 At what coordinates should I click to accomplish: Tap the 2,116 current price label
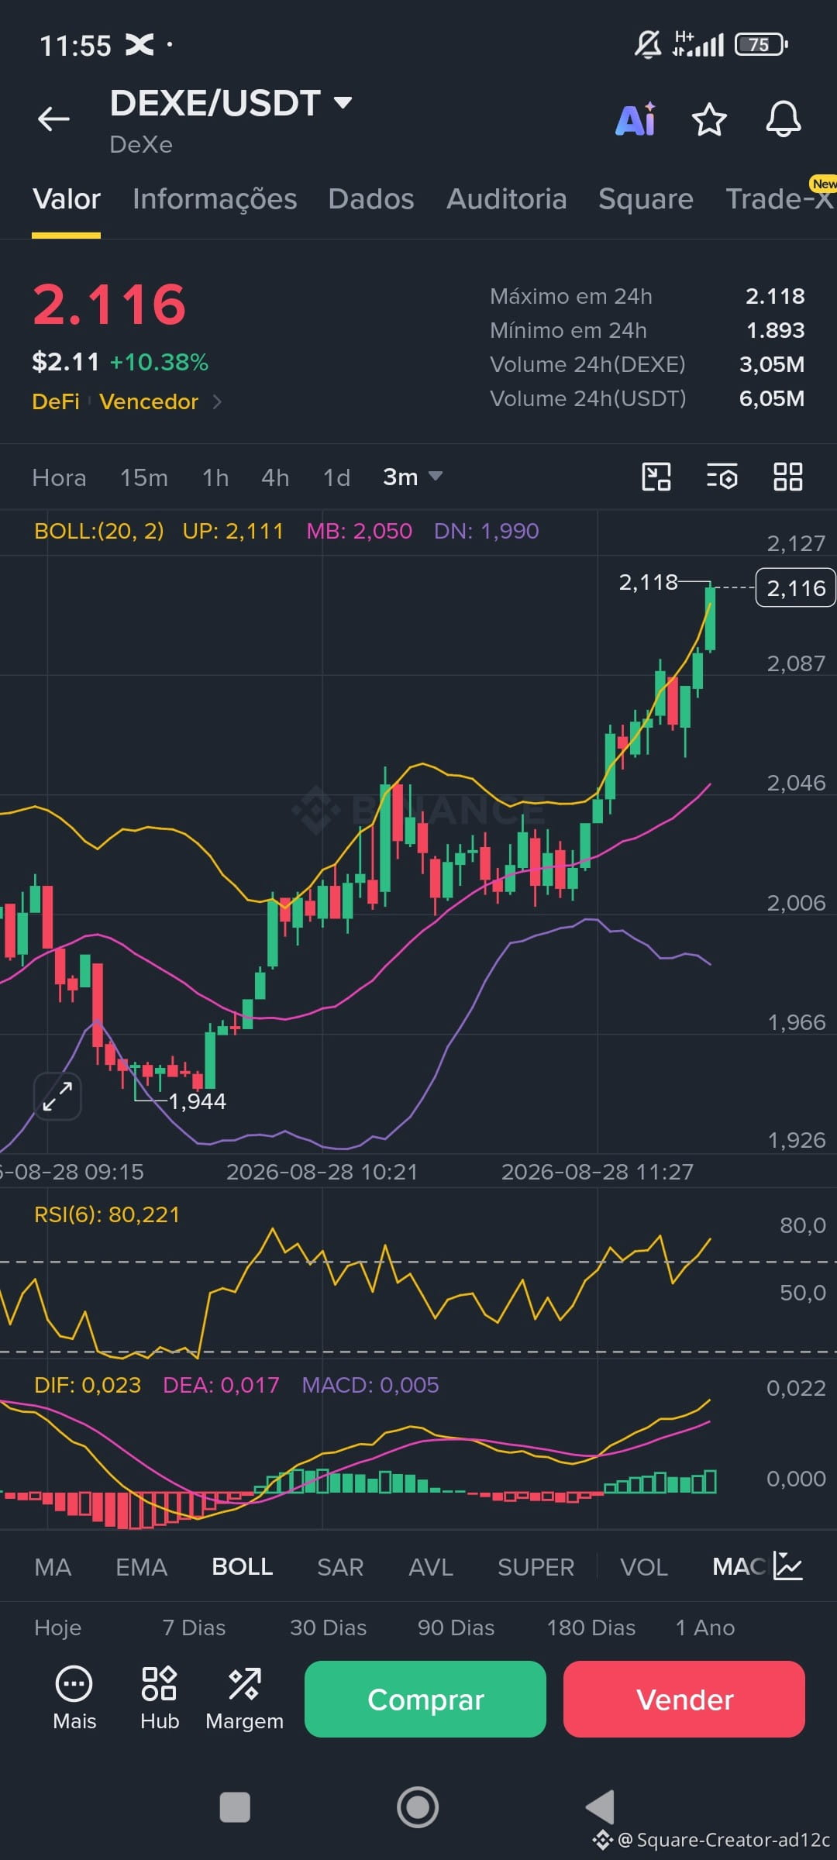pos(795,588)
